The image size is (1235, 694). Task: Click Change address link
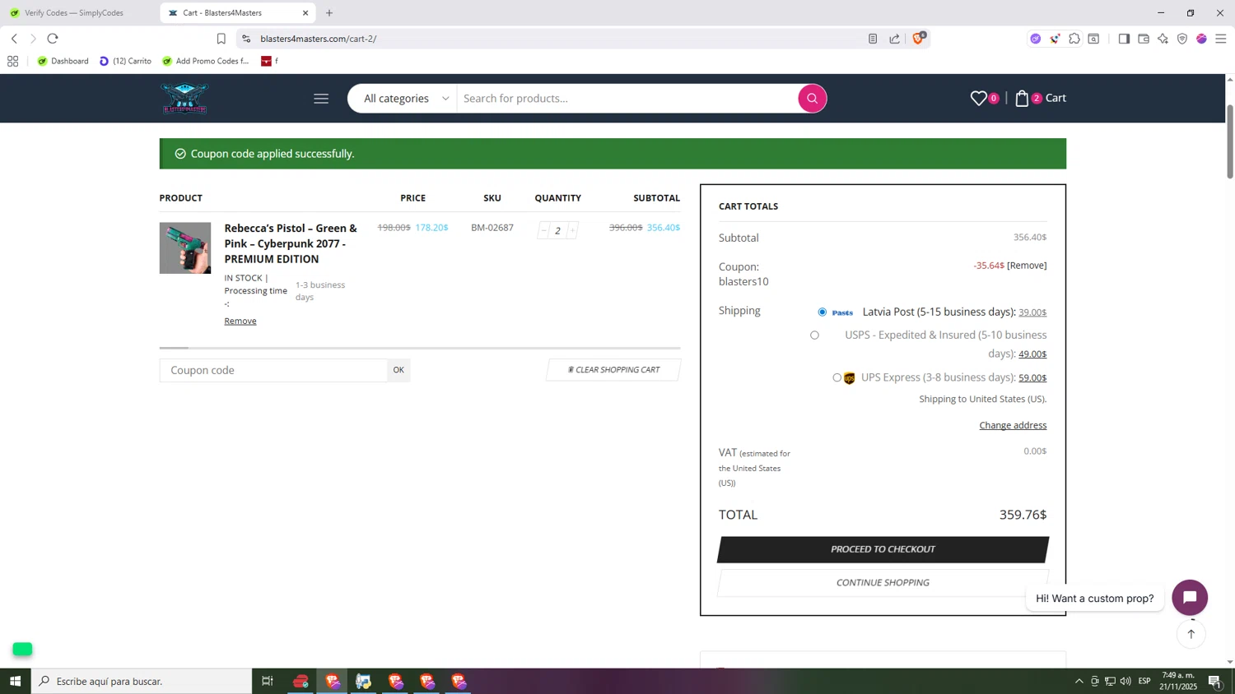click(x=1013, y=425)
